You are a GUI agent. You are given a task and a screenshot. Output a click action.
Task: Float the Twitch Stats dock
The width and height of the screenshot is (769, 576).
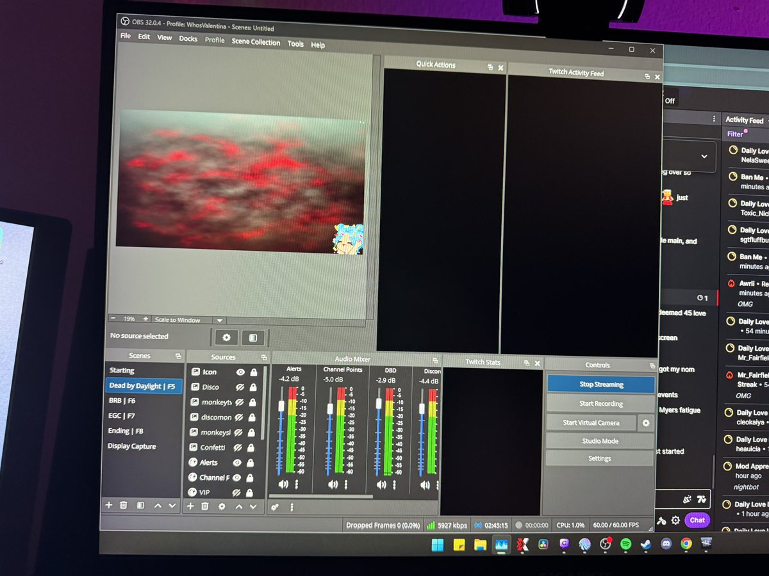(x=527, y=364)
